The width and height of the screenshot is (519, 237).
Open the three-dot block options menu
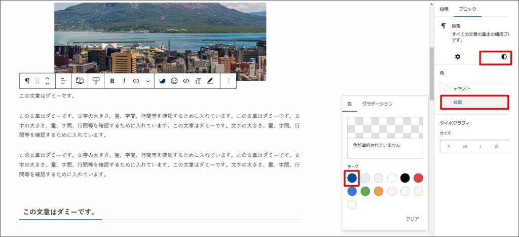pos(228,81)
